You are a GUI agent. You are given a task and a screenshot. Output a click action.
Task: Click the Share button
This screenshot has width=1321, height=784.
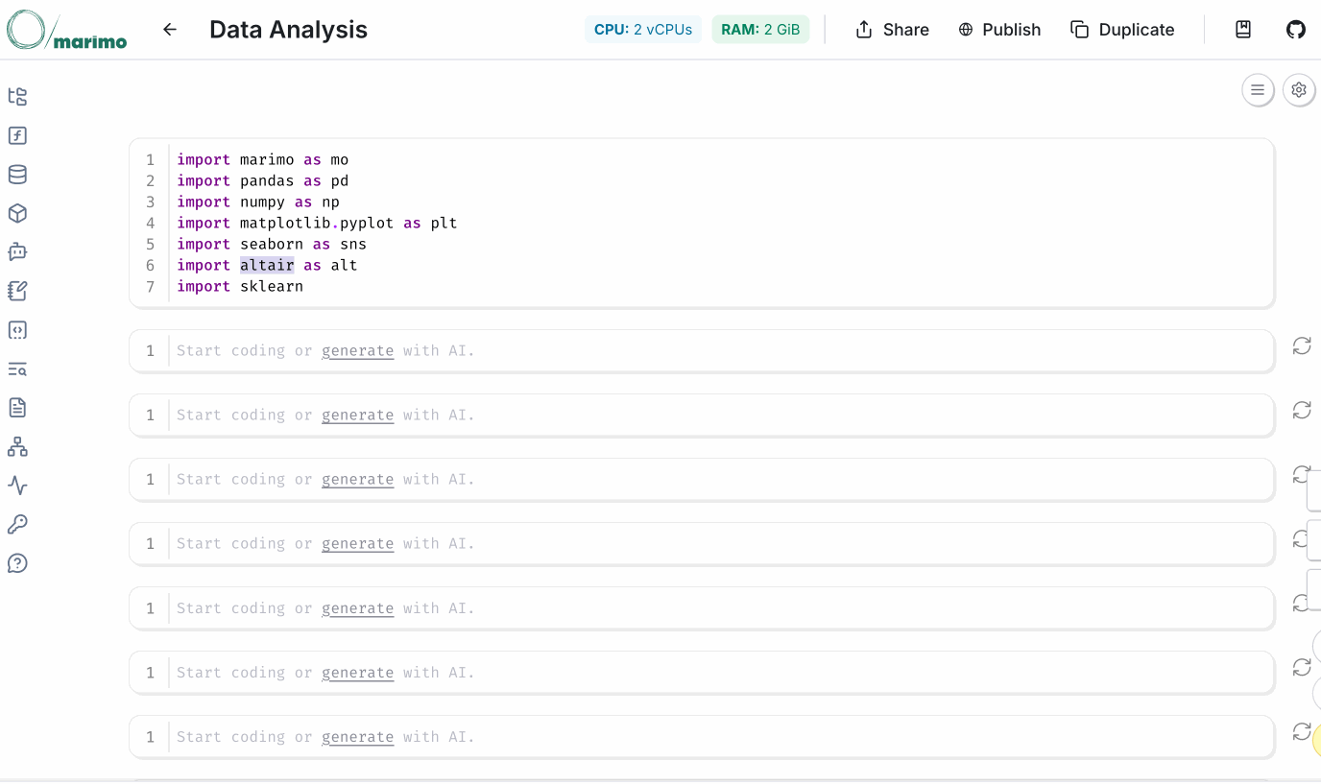coord(892,30)
